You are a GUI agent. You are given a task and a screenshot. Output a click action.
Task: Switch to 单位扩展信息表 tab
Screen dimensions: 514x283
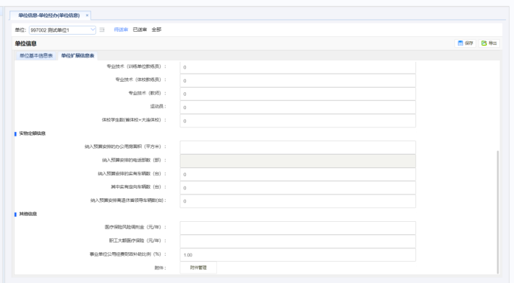coord(77,56)
